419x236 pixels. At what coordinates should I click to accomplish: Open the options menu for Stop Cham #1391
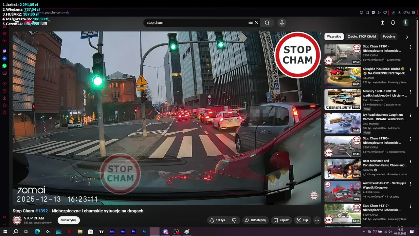pos(410,47)
